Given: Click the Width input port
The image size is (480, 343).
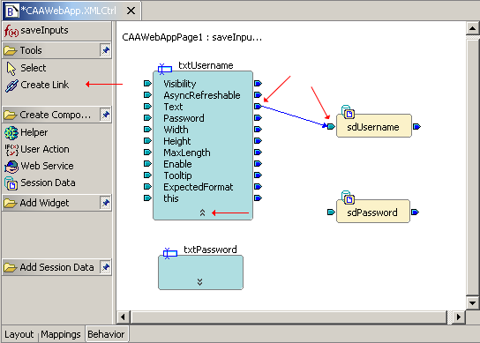Looking at the screenshot, I should point(147,129).
